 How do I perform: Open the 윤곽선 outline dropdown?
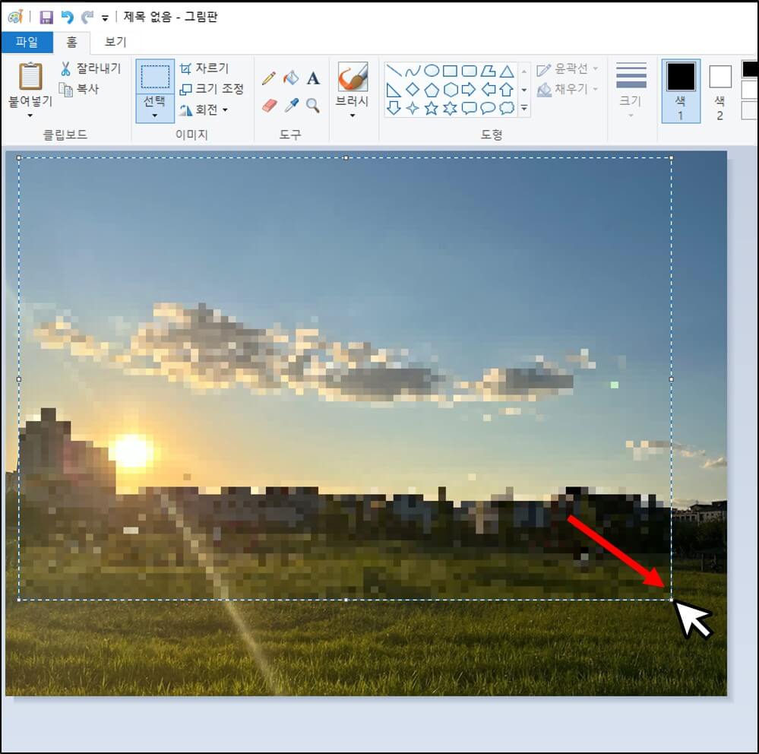(568, 68)
